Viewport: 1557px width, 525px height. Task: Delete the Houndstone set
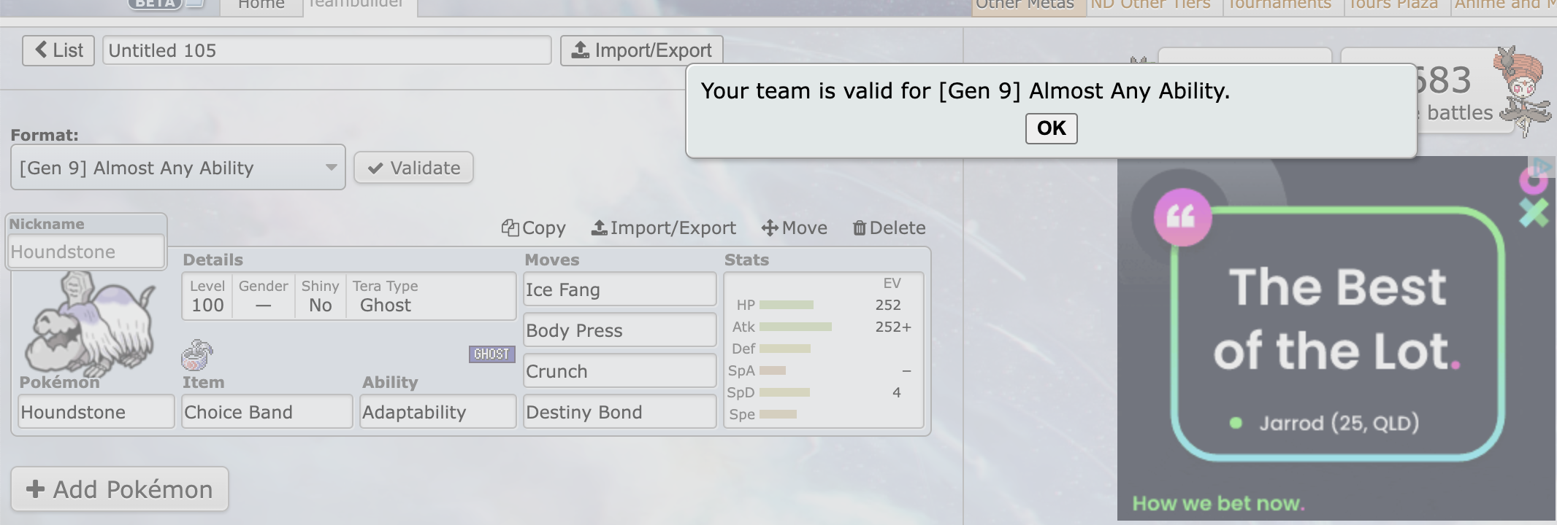coord(889,228)
